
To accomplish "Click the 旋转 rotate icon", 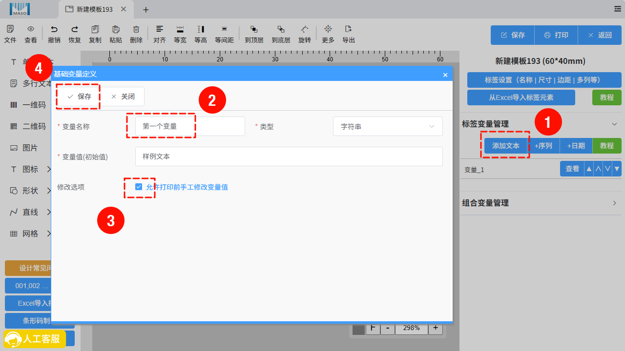I will click(x=305, y=29).
